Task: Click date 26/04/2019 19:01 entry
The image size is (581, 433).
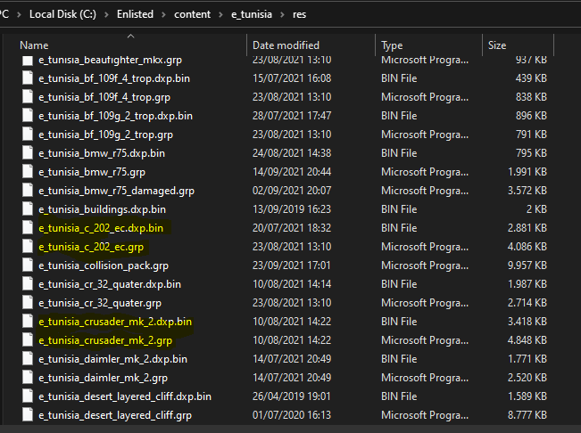Action: 291,396
